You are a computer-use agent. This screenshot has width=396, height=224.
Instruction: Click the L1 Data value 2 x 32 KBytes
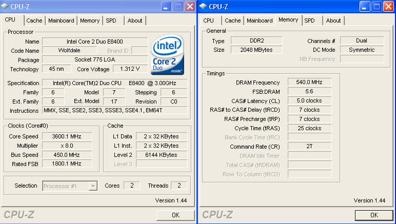tap(162, 136)
